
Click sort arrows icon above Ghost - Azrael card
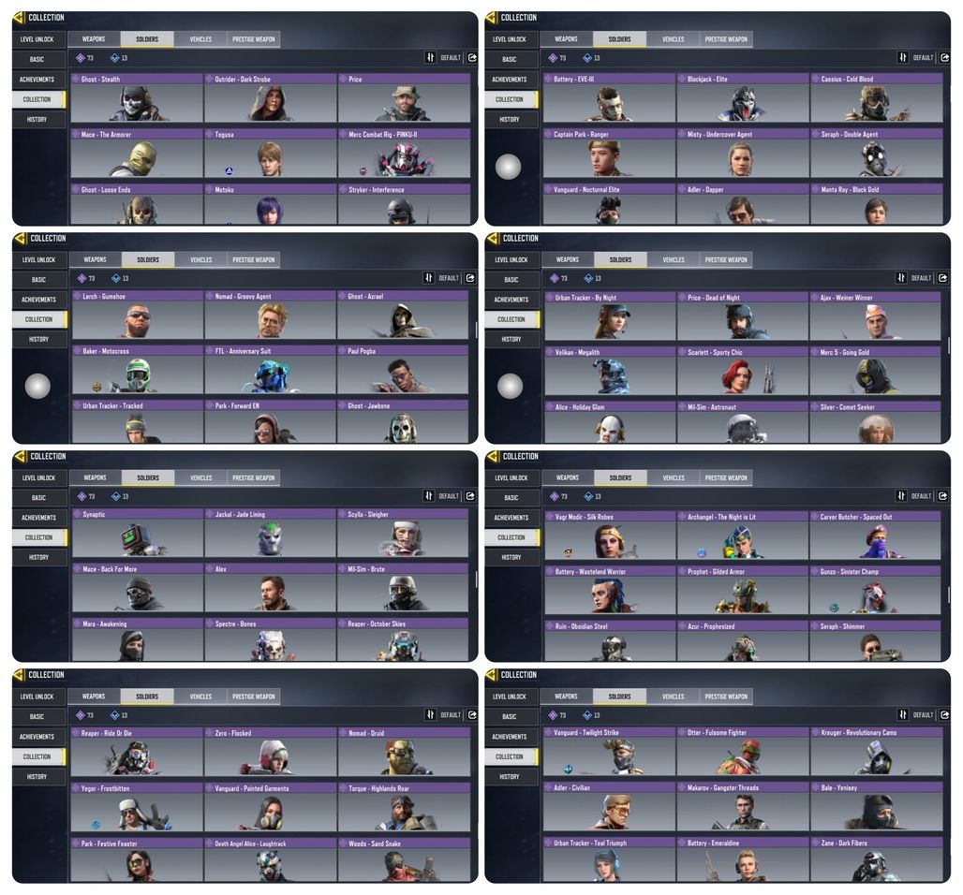tap(429, 278)
